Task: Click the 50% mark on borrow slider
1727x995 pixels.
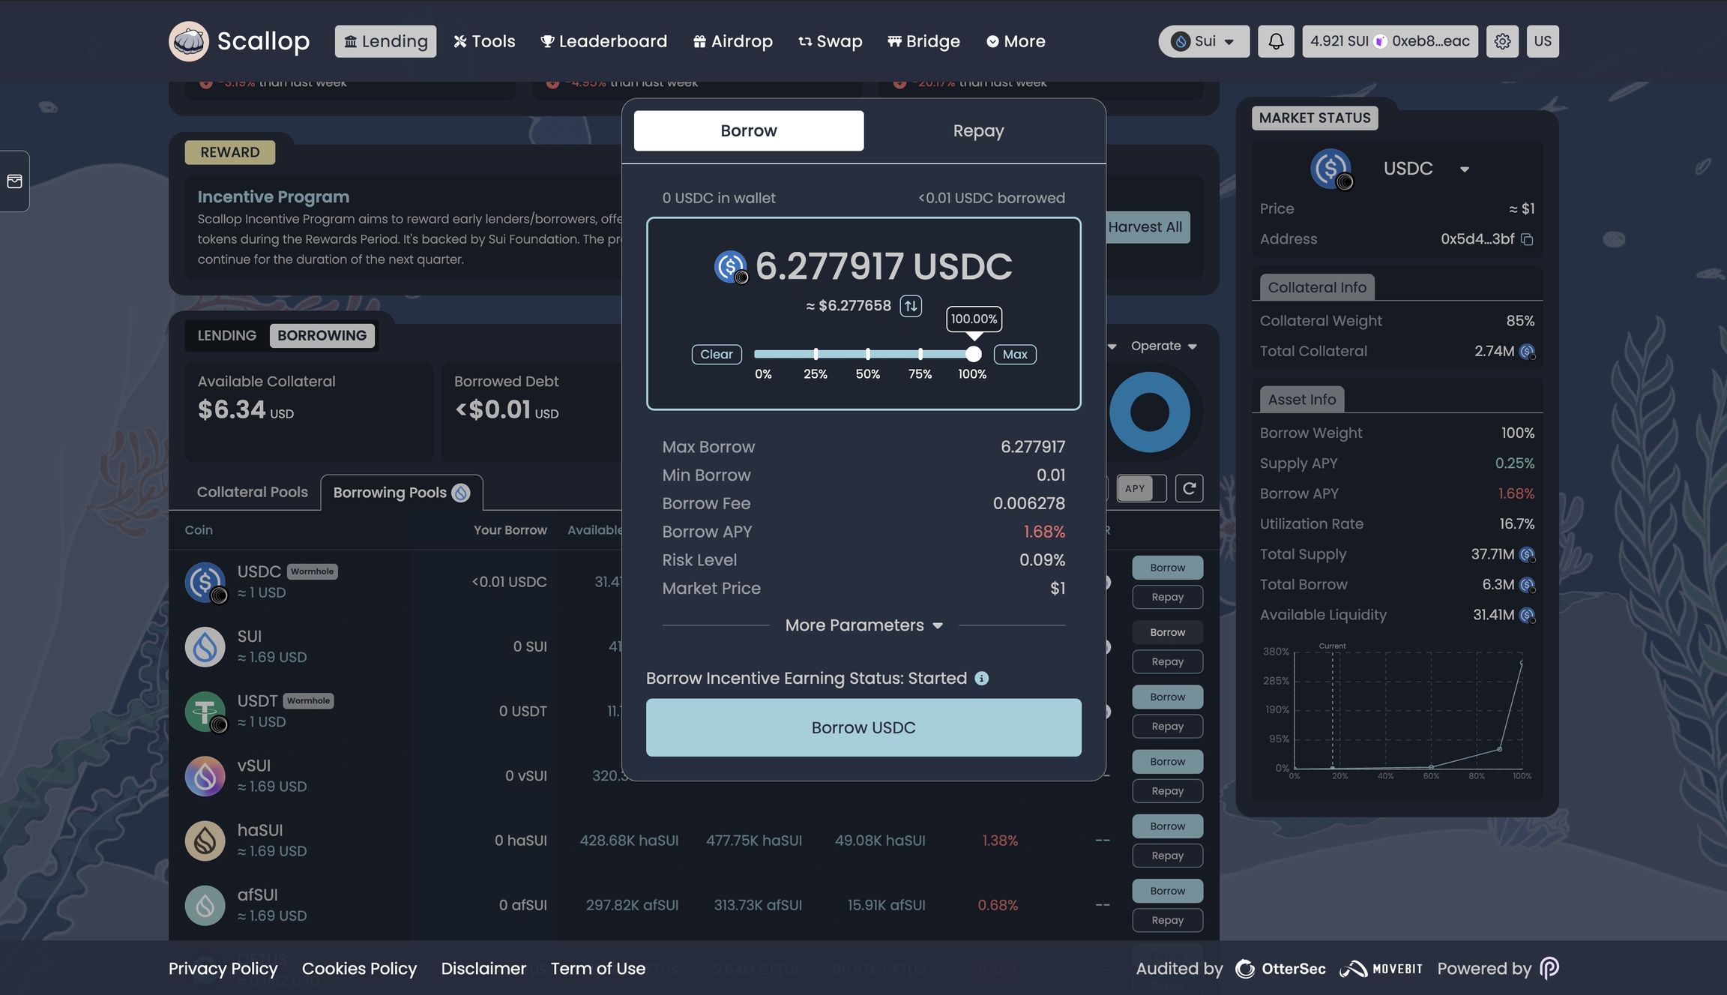Action: (868, 354)
